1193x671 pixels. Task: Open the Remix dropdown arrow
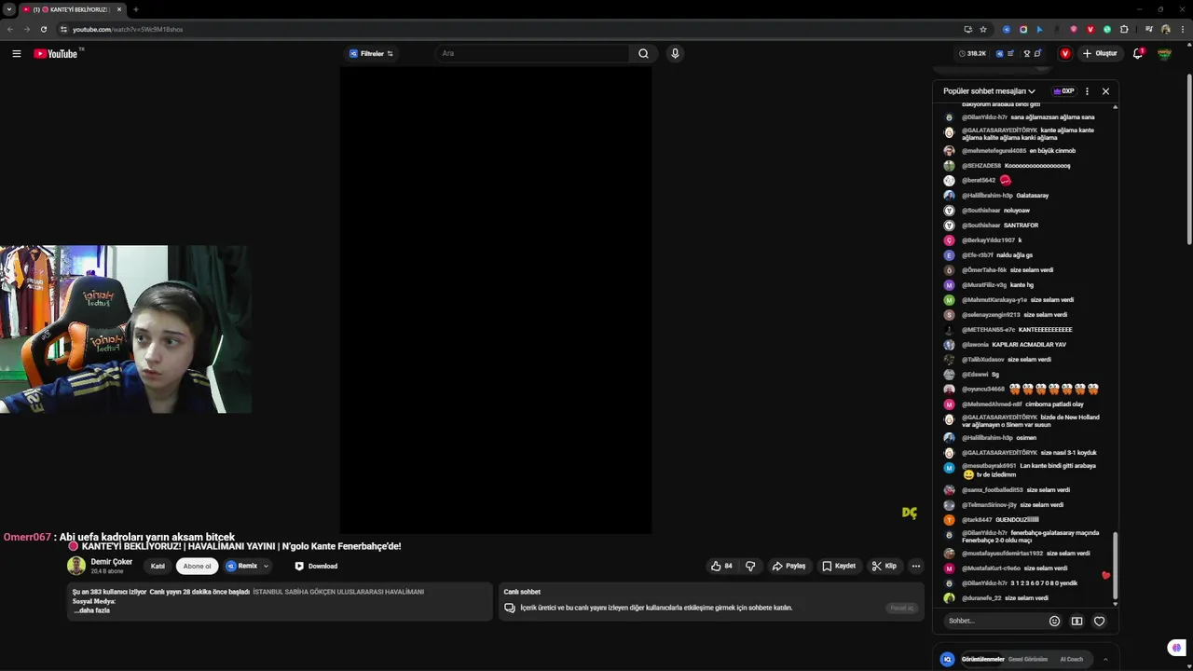(266, 566)
